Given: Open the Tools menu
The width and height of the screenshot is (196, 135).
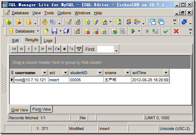Looking at the screenshot, I should tap(49, 13).
